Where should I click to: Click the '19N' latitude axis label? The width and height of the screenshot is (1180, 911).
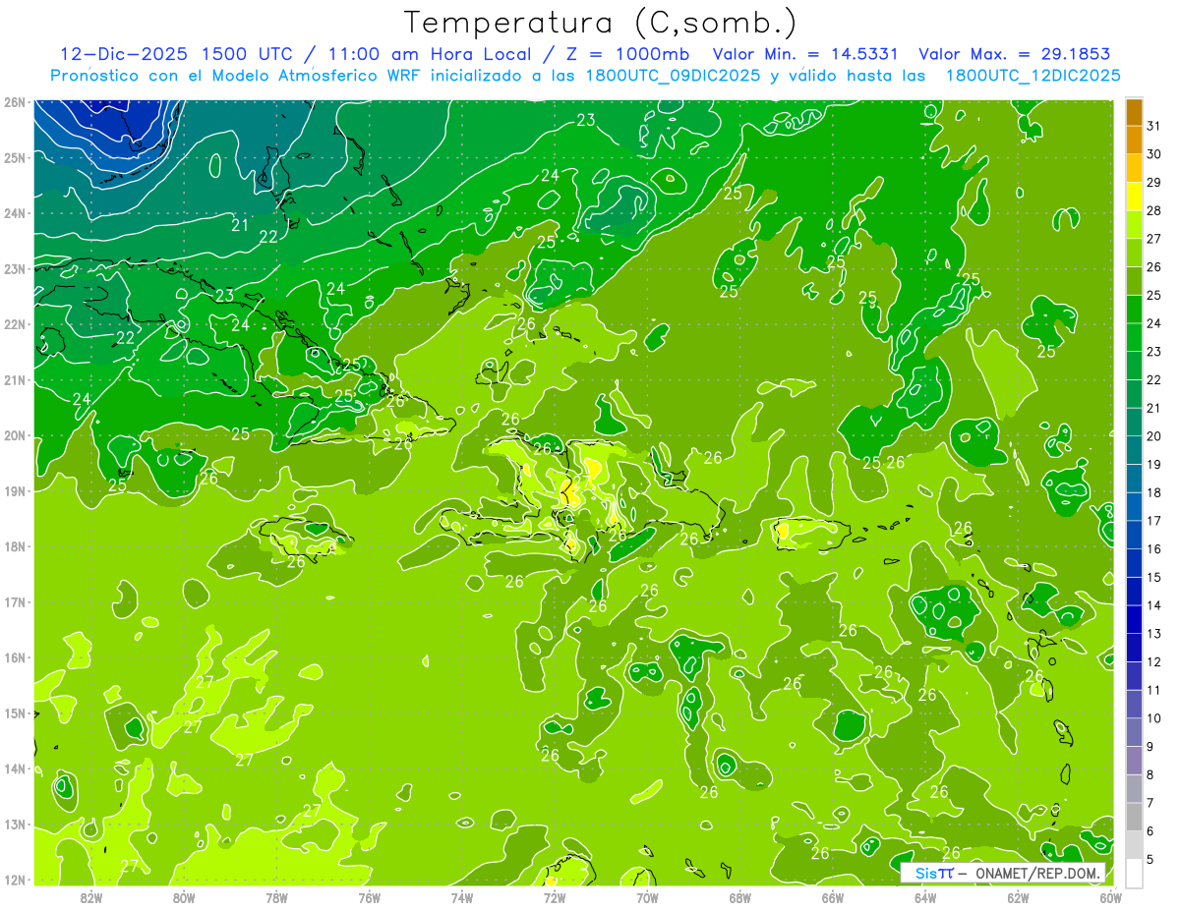(x=15, y=490)
